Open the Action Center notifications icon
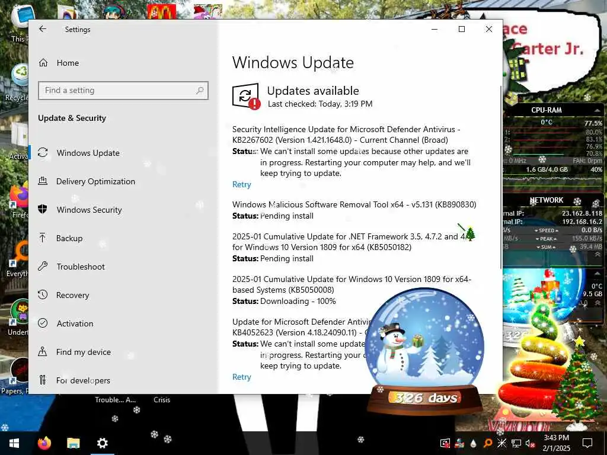This screenshot has width=607, height=455. point(587,443)
